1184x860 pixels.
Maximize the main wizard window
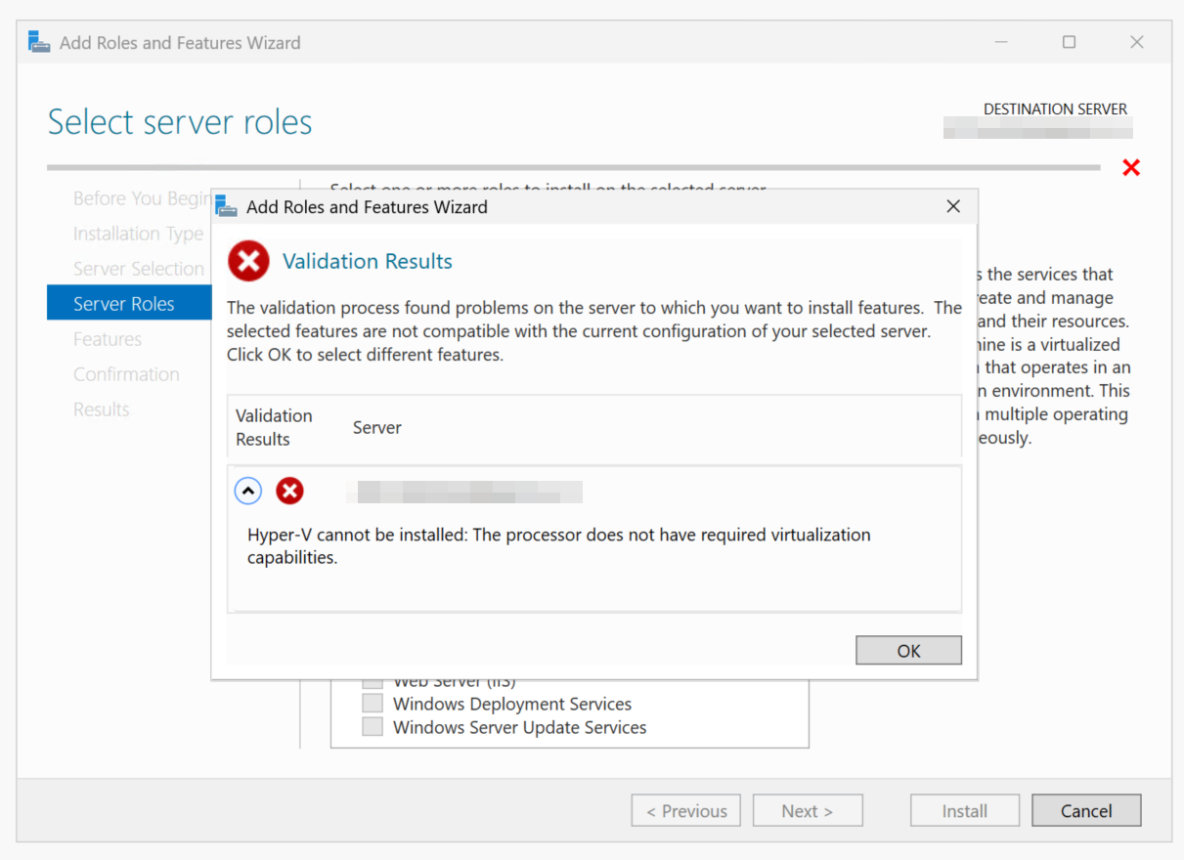point(1069,42)
